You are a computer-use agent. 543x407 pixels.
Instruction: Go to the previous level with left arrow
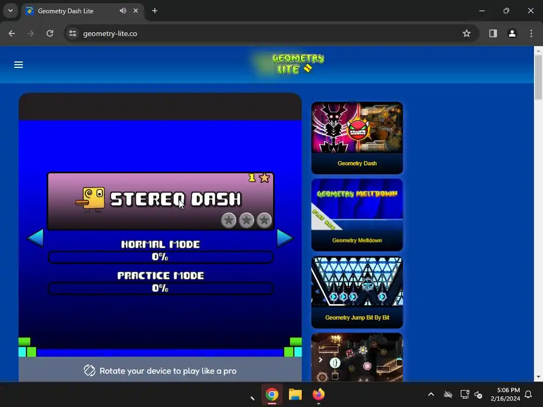[x=36, y=238]
